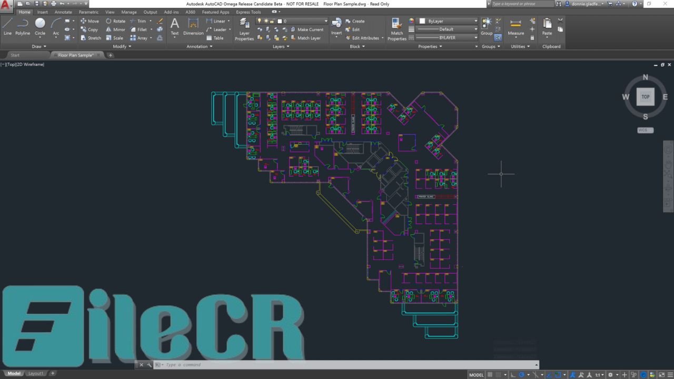Open the Express Tools ribbon tab

click(x=249, y=12)
